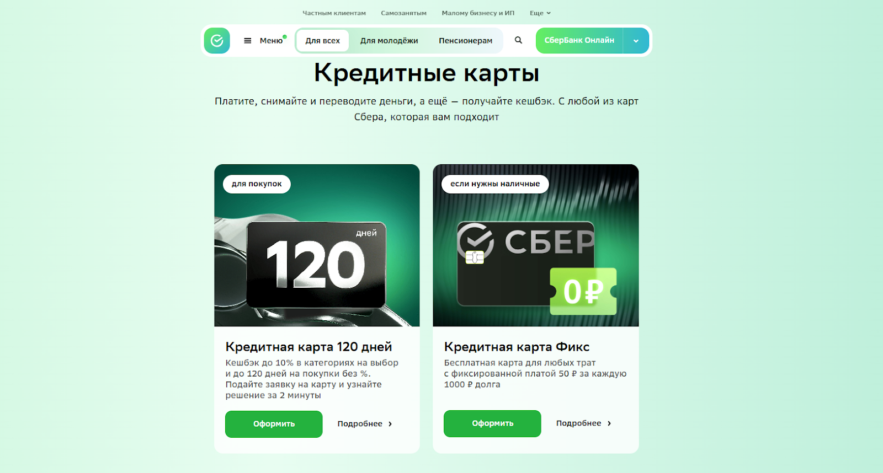Go to Малому бизнесу и ИП
The width and height of the screenshot is (883, 473).
(478, 13)
